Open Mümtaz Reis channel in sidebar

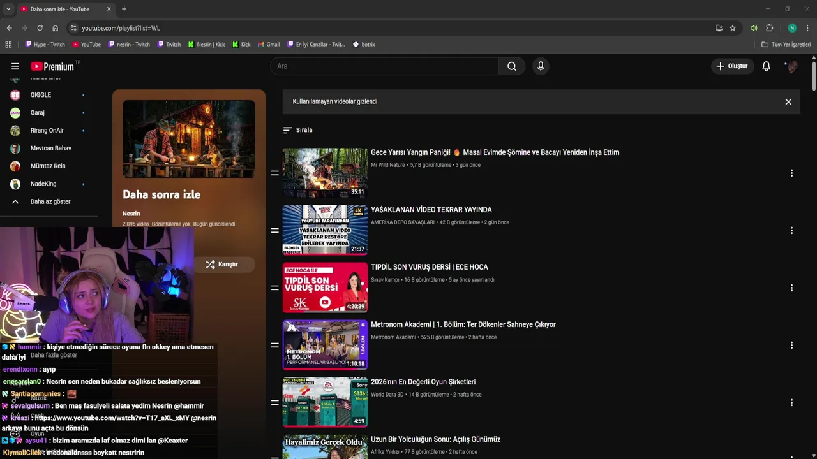click(x=48, y=166)
